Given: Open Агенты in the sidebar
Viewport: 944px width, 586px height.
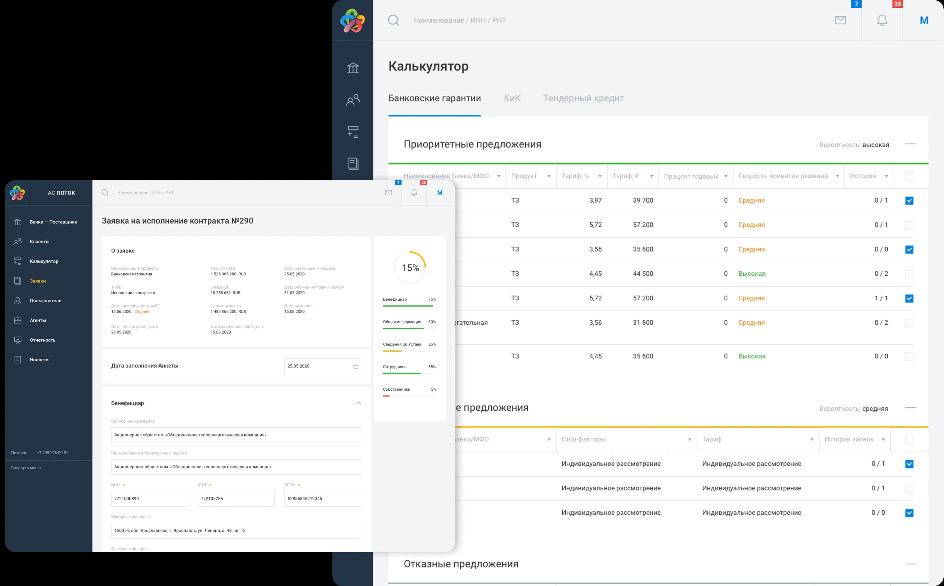Looking at the screenshot, I should tap(38, 321).
